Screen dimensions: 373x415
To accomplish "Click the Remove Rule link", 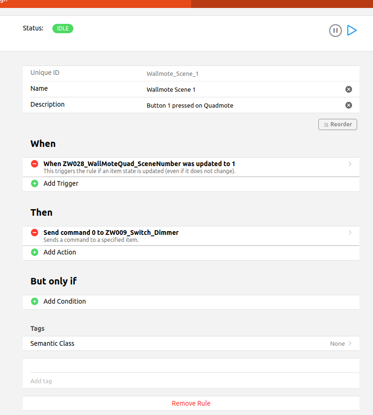I will click(x=191, y=403).
